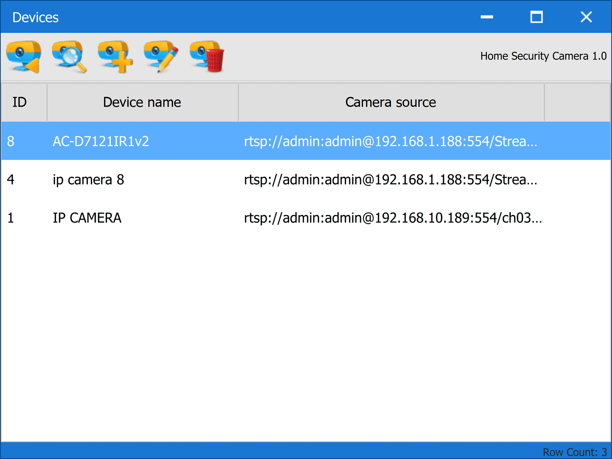The height and width of the screenshot is (459, 612).
Task: Click the edit camera pencil icon
Action: pos(161,57)
